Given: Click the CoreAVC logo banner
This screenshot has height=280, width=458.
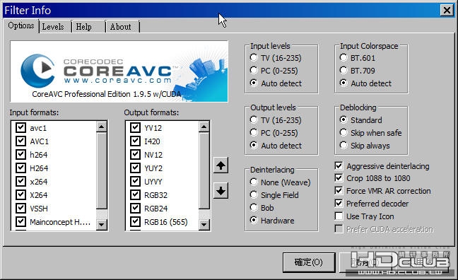Looking at the screenshot, I should (119, 71).
